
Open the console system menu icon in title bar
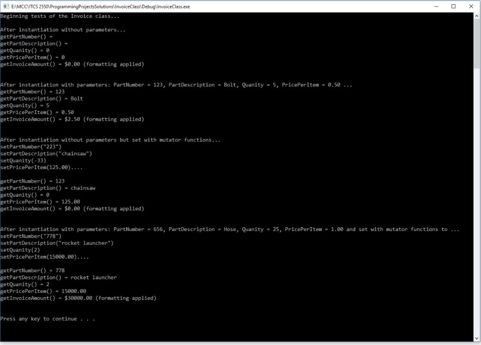[6, 7]
